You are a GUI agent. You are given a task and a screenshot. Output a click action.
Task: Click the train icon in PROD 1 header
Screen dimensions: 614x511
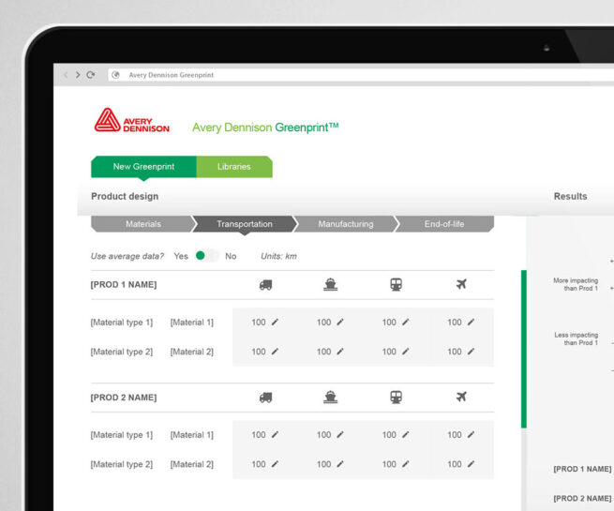(x=396, y=285)
